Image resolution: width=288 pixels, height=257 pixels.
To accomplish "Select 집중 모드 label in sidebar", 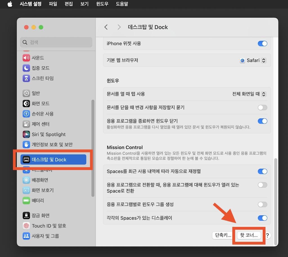I will [40, 68].
